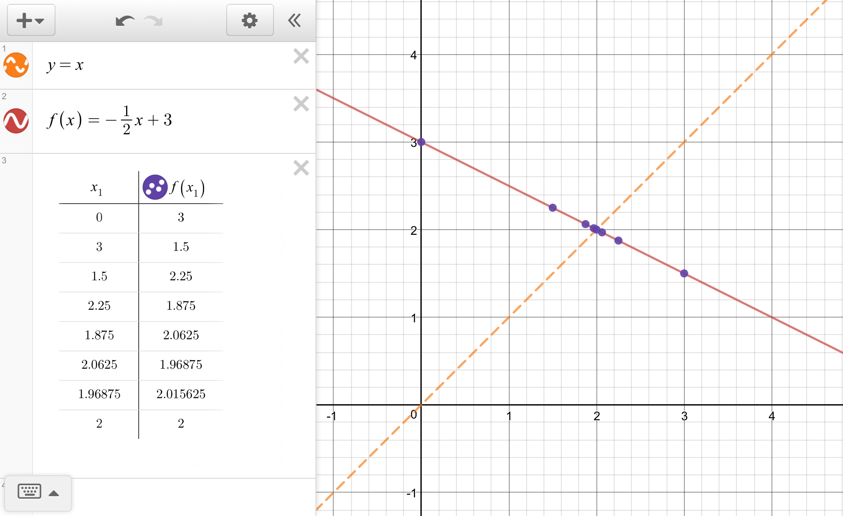
Task: Click the redo arrow
Action: pyautogui.click(x=153, y=20)
